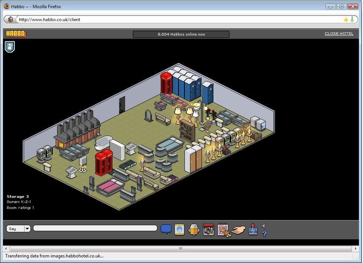Image resolution: width=363 pixels, height=263 pixels.
Task: Click the blue question mark help icon
Action: pos(264,234)
